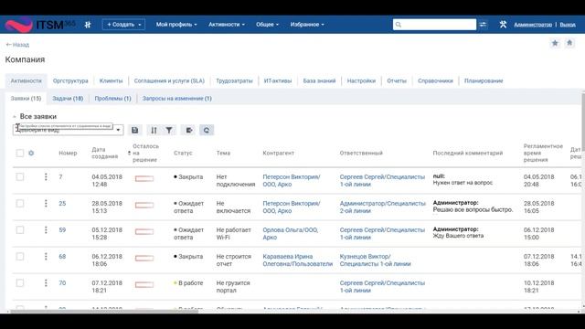The width and height of the screenshot is (585, 329).
Task: Open the База знаний tab
Action: tap(319, 81)
